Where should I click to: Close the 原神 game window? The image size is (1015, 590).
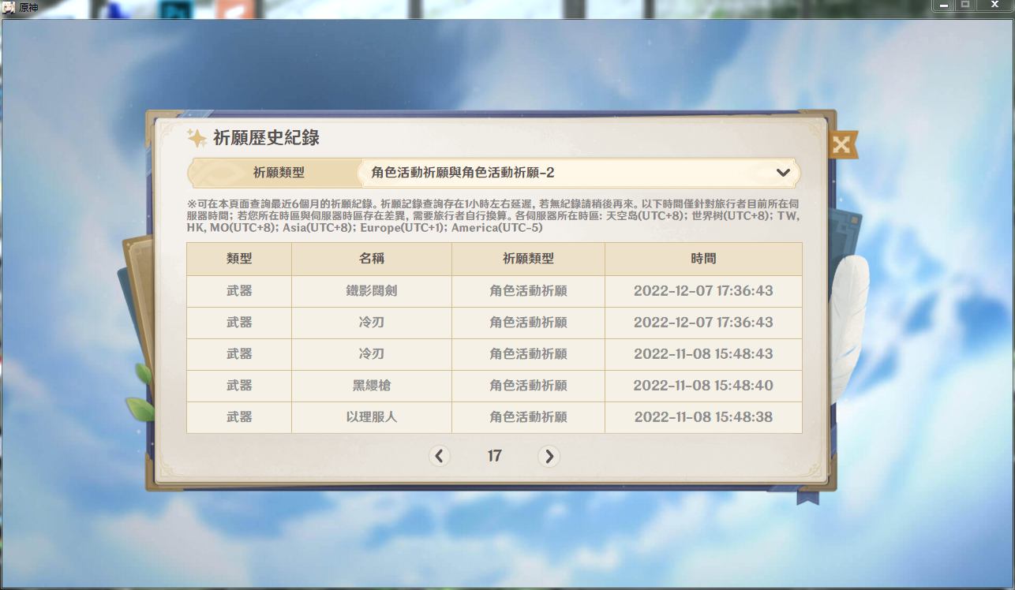coord(994,6)
